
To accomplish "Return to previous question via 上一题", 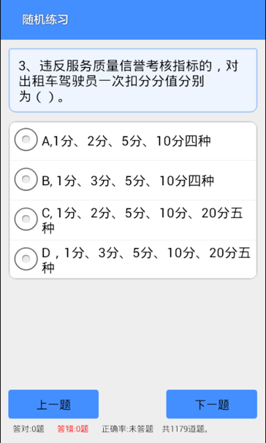I will [x=53, y=404].
